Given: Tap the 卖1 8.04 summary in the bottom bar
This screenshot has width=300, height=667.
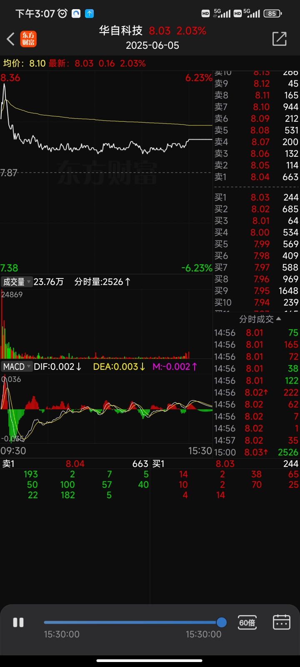Looking at the screenshot, I should pos(75,464).
